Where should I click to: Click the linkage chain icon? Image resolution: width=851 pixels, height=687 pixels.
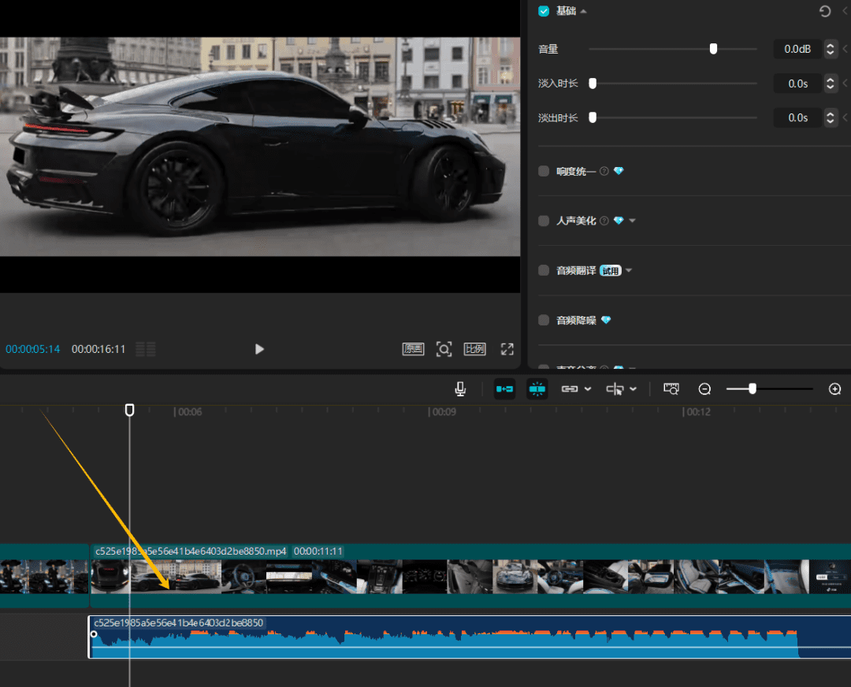pos(570,389)
